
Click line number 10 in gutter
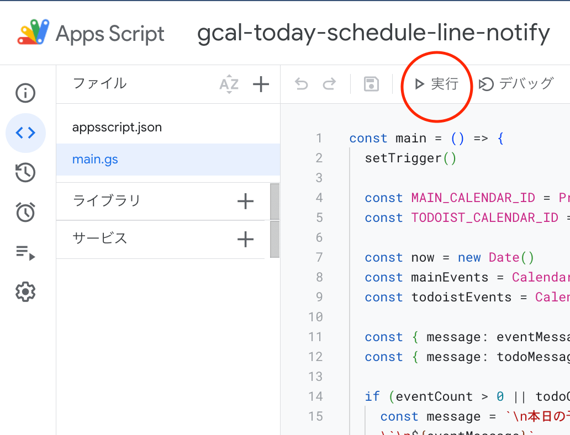(315, 317)
